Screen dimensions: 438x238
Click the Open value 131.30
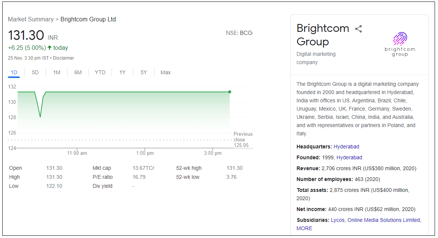click(x=54, y=168)
